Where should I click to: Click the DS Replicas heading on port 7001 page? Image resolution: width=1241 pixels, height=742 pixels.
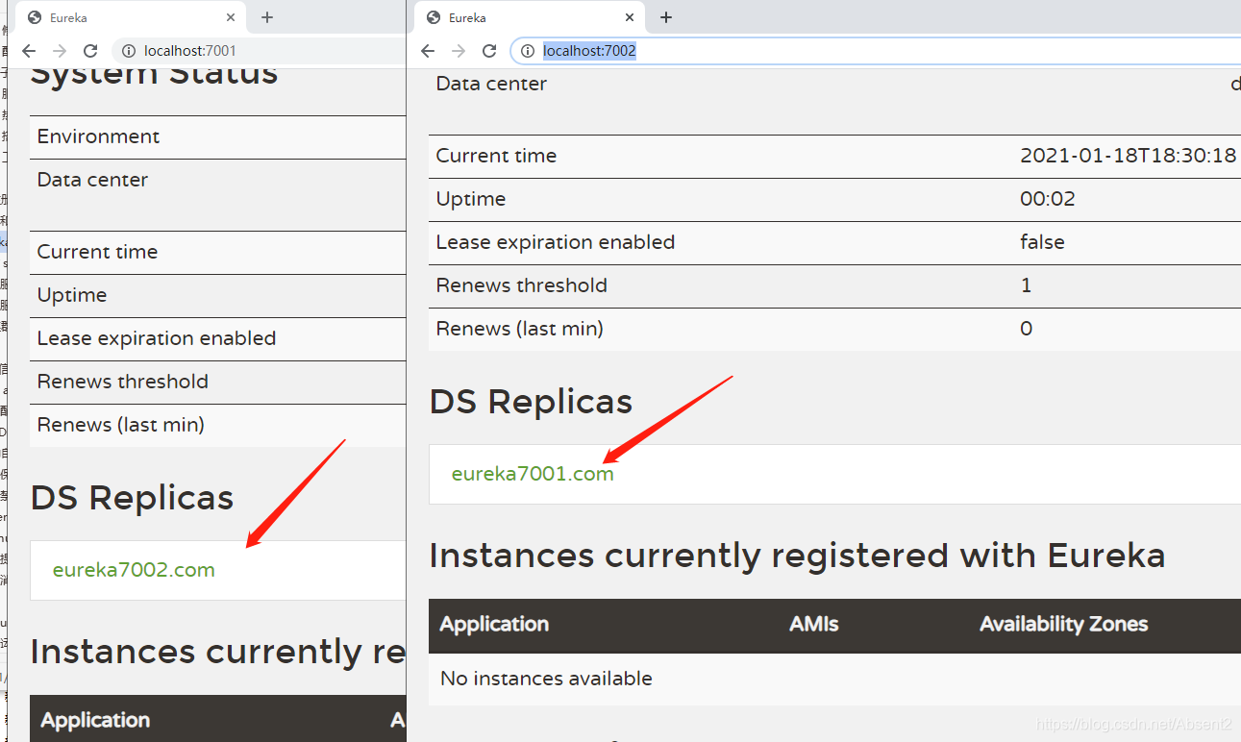tap(133, 498)
